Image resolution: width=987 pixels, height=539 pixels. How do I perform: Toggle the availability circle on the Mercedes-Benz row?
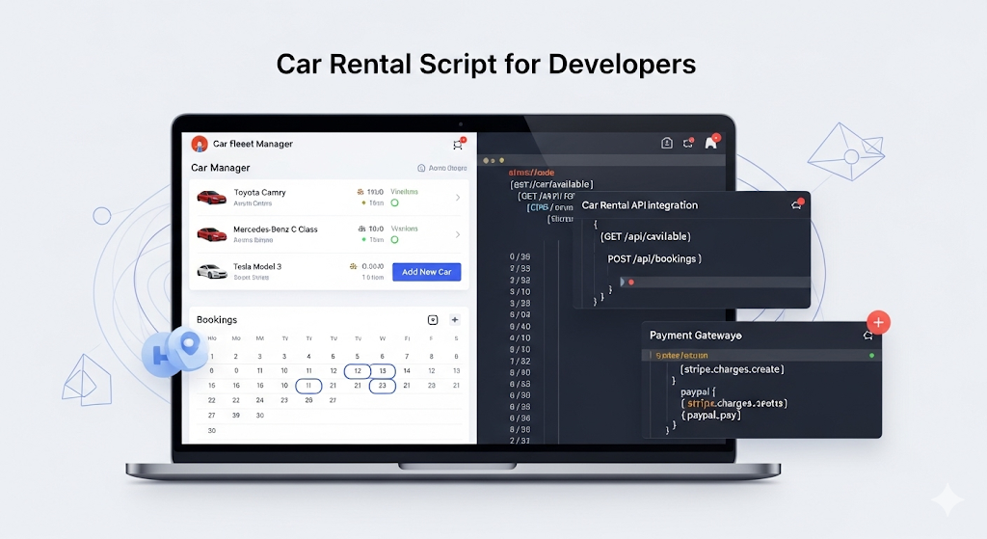394,240
